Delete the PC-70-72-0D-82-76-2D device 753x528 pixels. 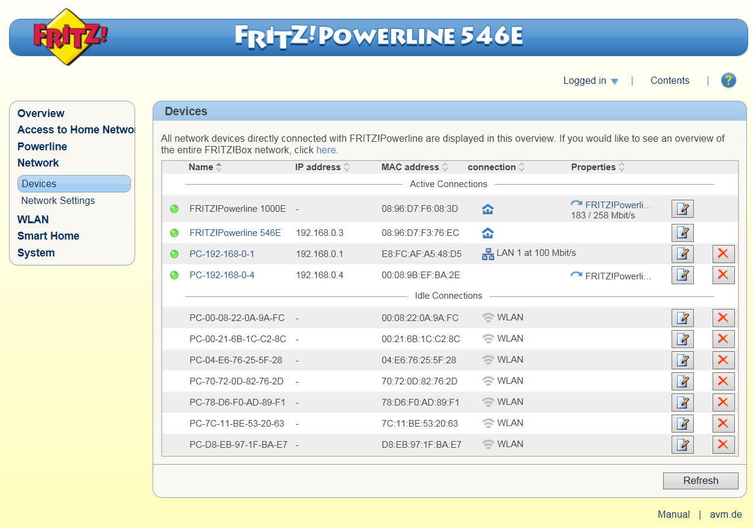(x=723, y=381)
